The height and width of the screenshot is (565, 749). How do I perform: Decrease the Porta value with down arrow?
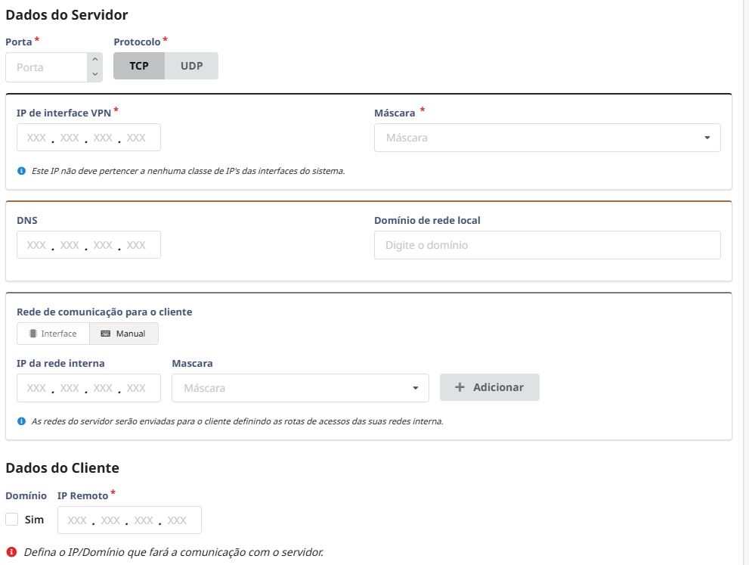[94, 74]
